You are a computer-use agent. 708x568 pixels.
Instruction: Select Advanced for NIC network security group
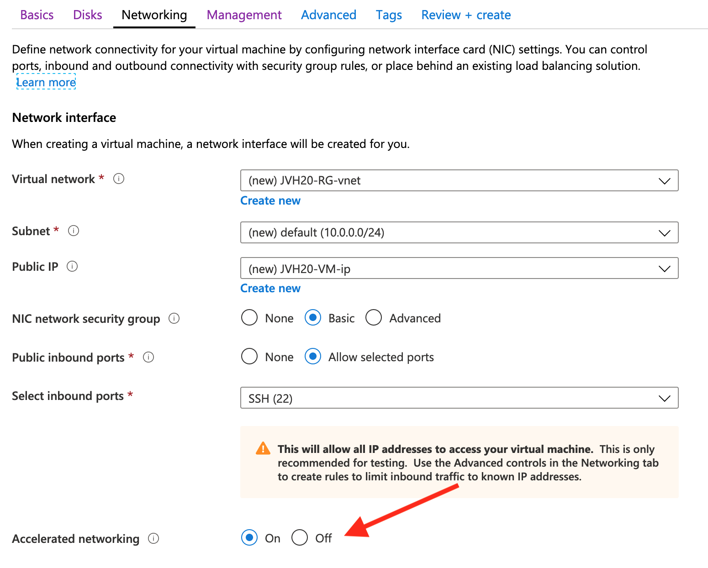click(x=374, y=317)
